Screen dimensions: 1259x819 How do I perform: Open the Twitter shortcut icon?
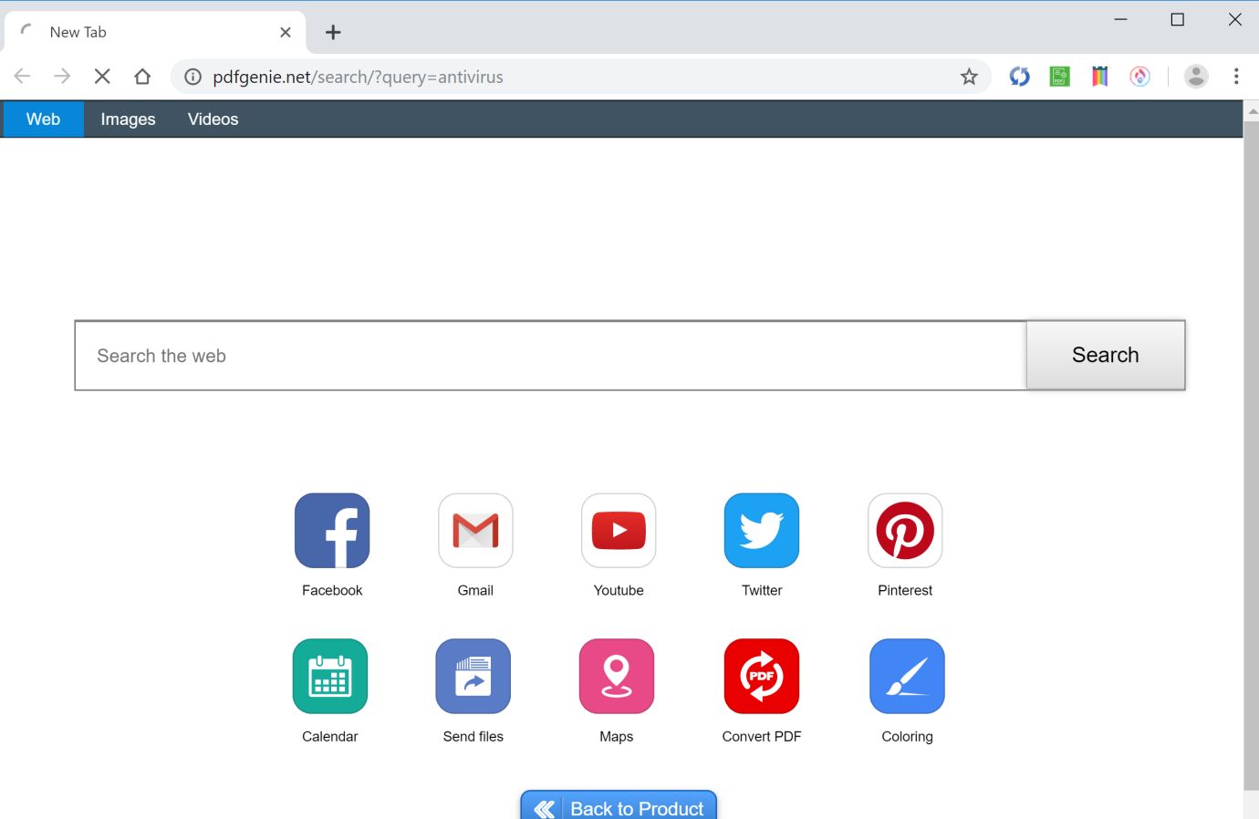[x=762, y=531]
